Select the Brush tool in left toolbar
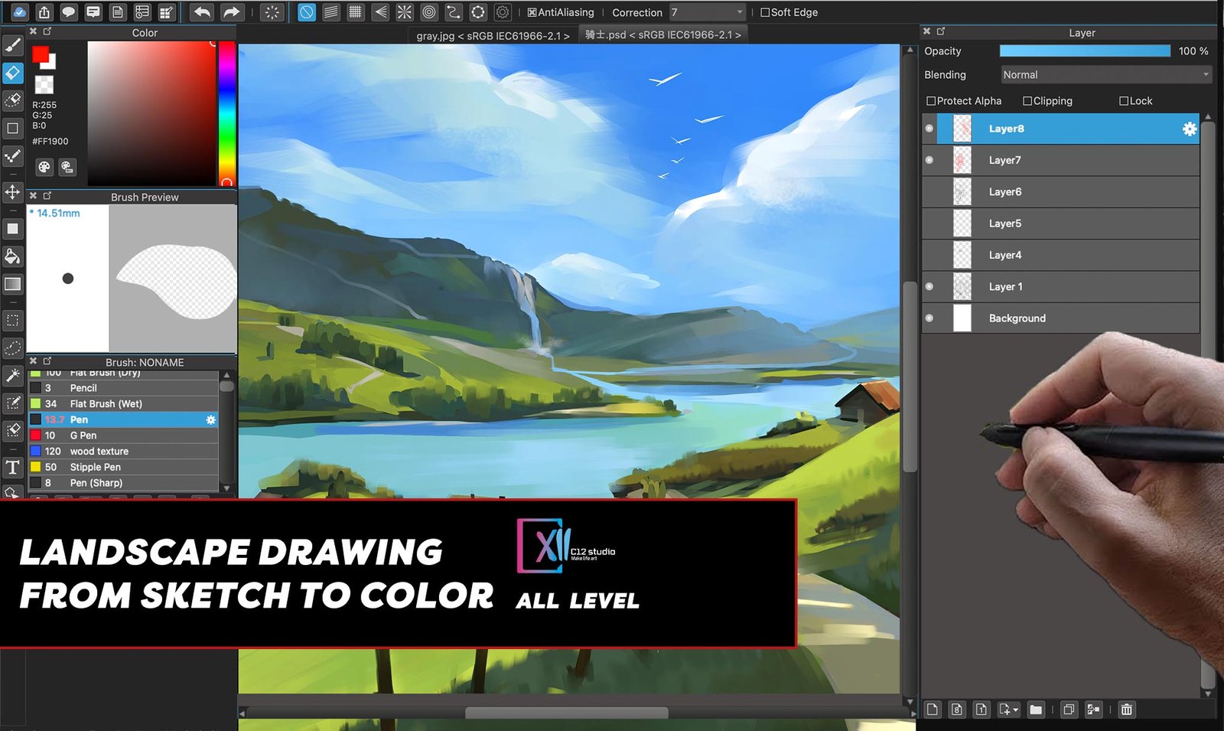Image resolution: width=1224 pixels, height=731 pixels. [x=13, y=45]
